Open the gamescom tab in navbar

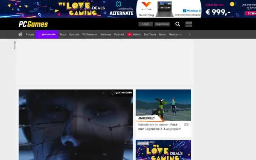pyautogui.click(x=47, y=35)
